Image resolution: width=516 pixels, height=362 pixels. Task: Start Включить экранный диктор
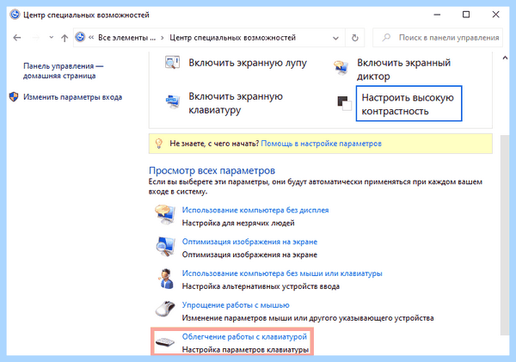404,69
